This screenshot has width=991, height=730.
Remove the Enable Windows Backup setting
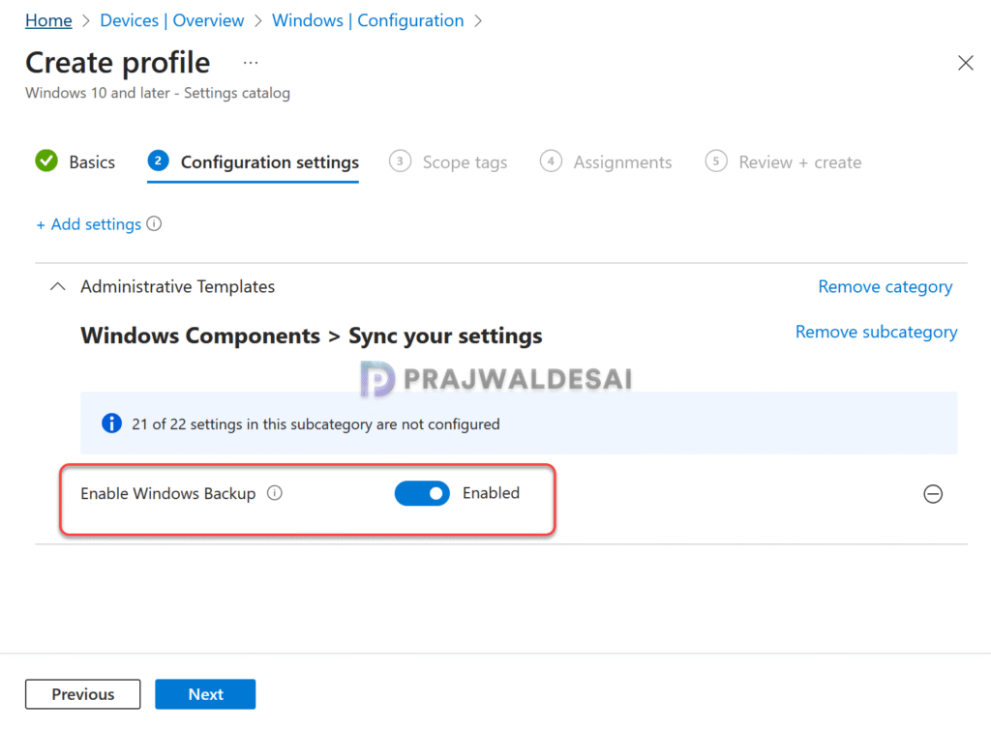click(933, 494)
